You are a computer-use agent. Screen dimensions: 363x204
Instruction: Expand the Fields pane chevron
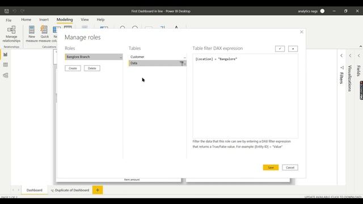(x=359, y=56)
